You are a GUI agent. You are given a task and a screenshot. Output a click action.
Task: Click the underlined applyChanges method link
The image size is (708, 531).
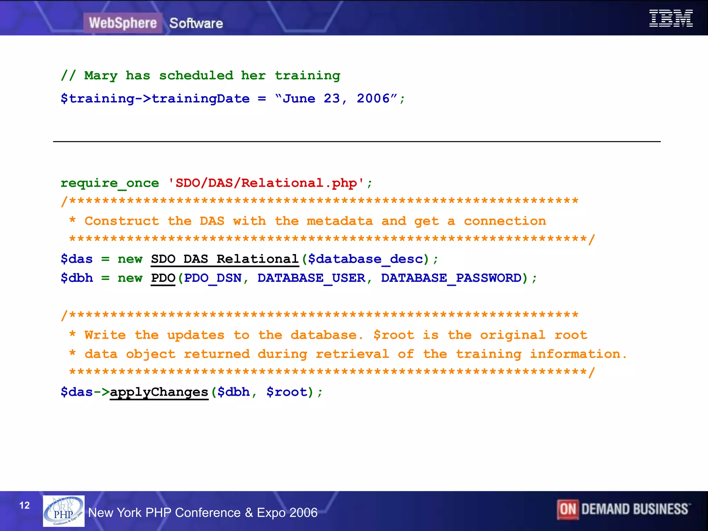tap(159, 392)
